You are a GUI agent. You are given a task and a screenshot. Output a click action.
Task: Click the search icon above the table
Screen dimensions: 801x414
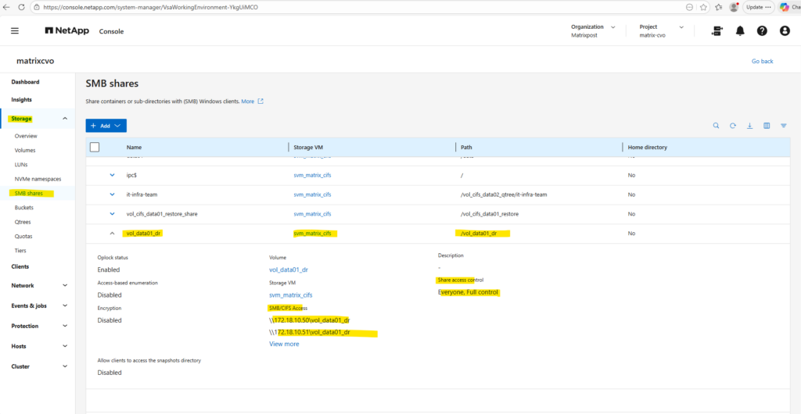pos(716,126)
